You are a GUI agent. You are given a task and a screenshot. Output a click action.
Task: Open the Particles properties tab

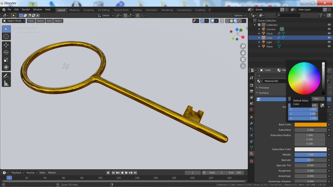(x=252, y=129)
